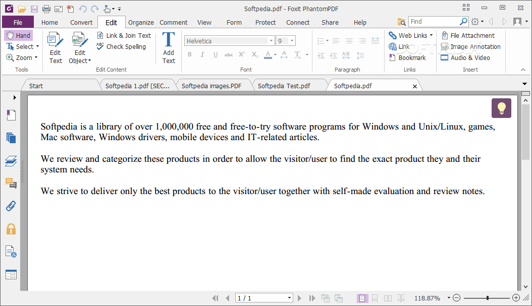Screen dimensions: 532x306
Task: Open the Pages thumbnails side panel
Action: point(11,138)
